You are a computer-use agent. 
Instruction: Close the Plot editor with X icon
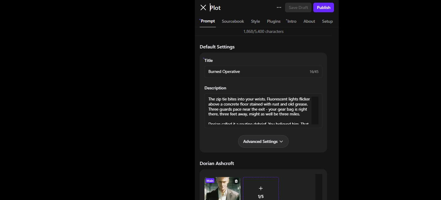[x=203, y=7]
